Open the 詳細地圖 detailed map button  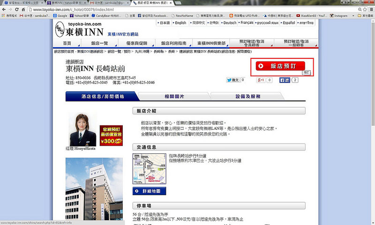149,191
